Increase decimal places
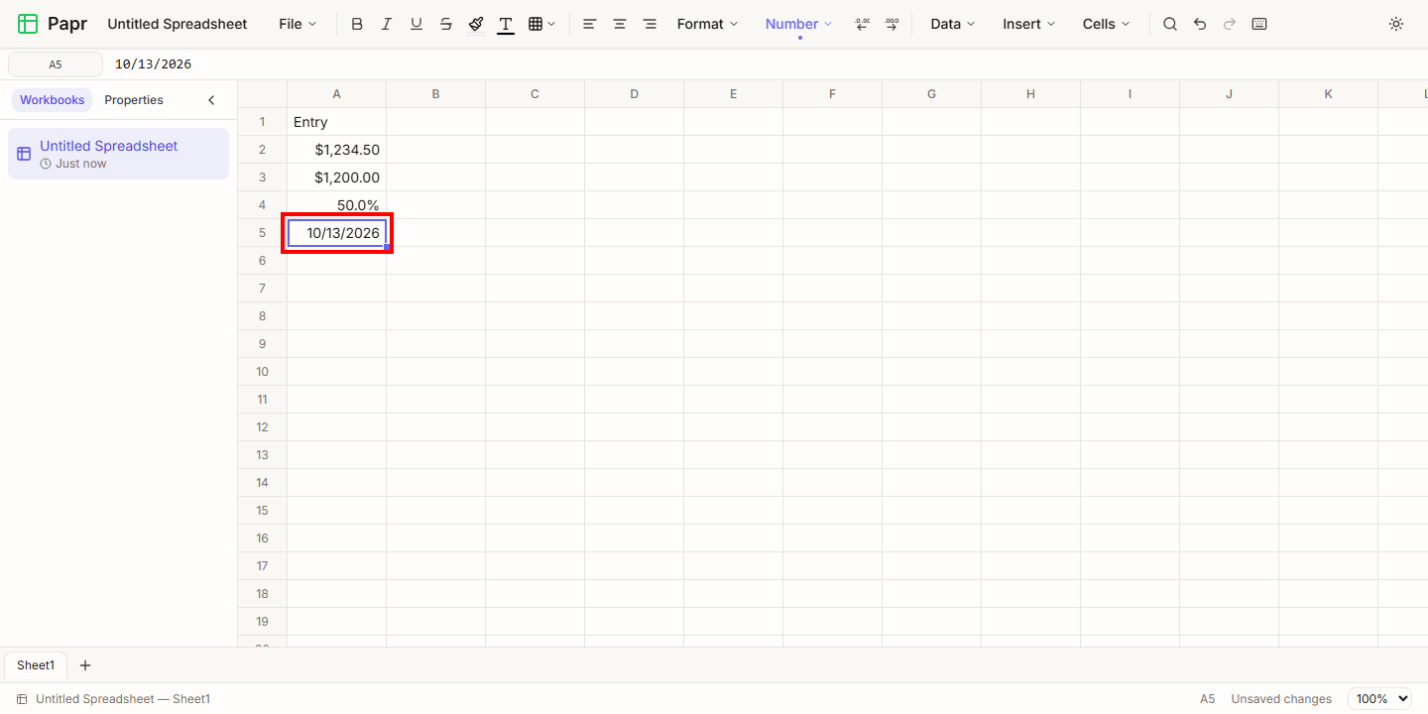This screenshot has width=1428, height=714. point(892,24)
